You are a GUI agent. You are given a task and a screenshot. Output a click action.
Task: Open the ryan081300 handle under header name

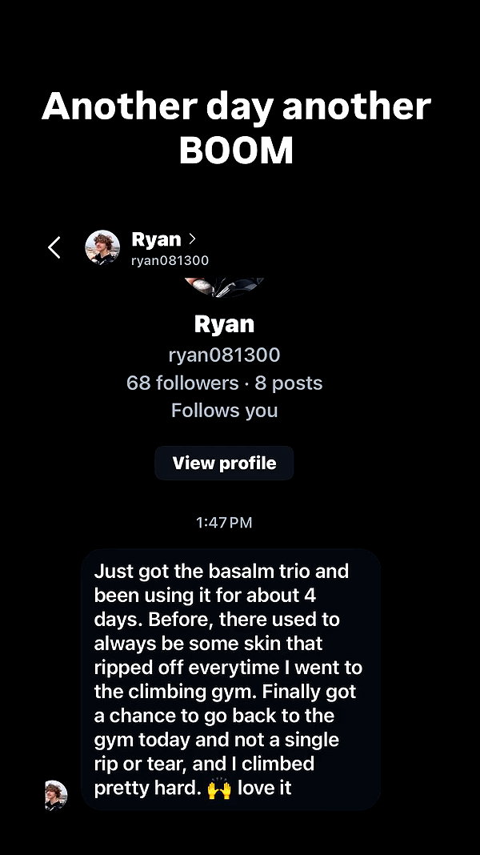coord(170,261)
